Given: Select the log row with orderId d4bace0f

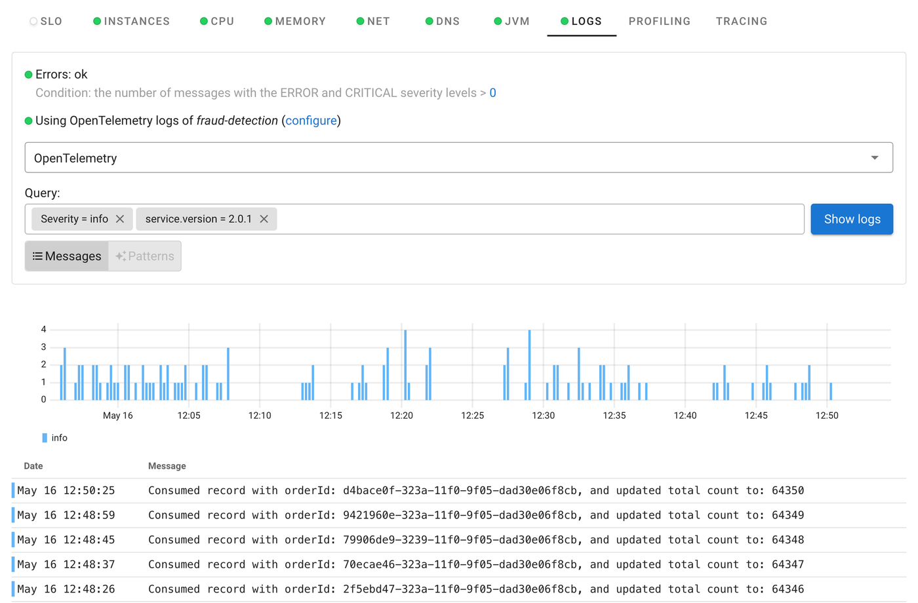Looking at the screenshot, I should (459, 490).
